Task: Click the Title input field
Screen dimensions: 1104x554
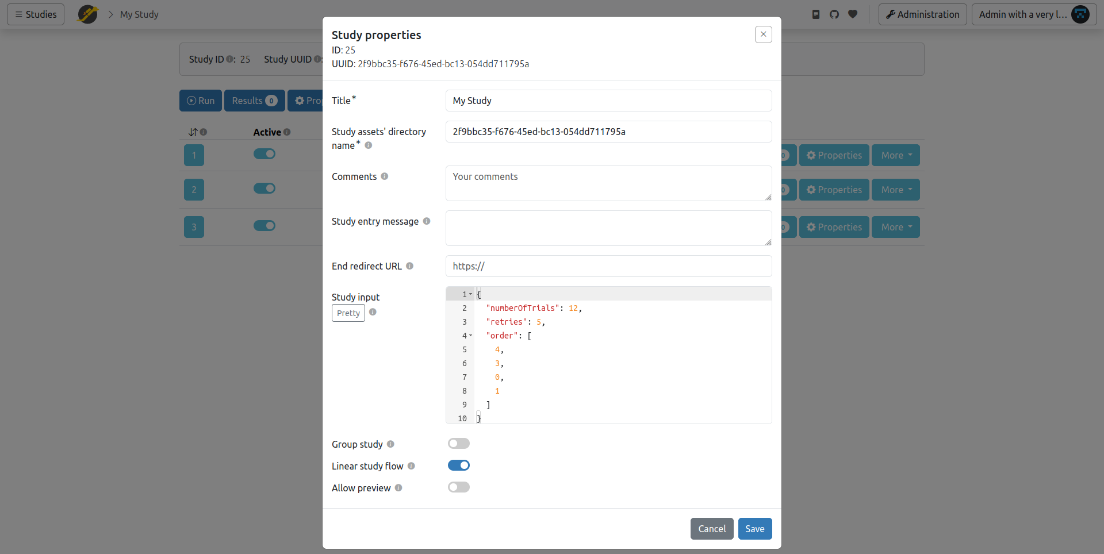Action: coord(609,101)
